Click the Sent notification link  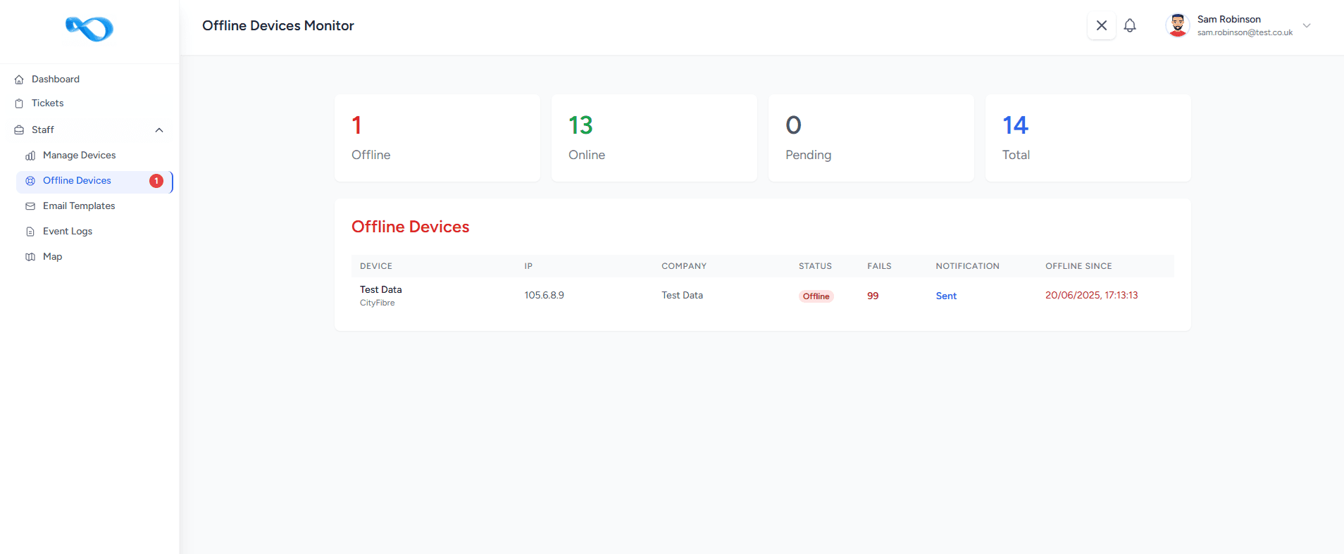point(946,296)
